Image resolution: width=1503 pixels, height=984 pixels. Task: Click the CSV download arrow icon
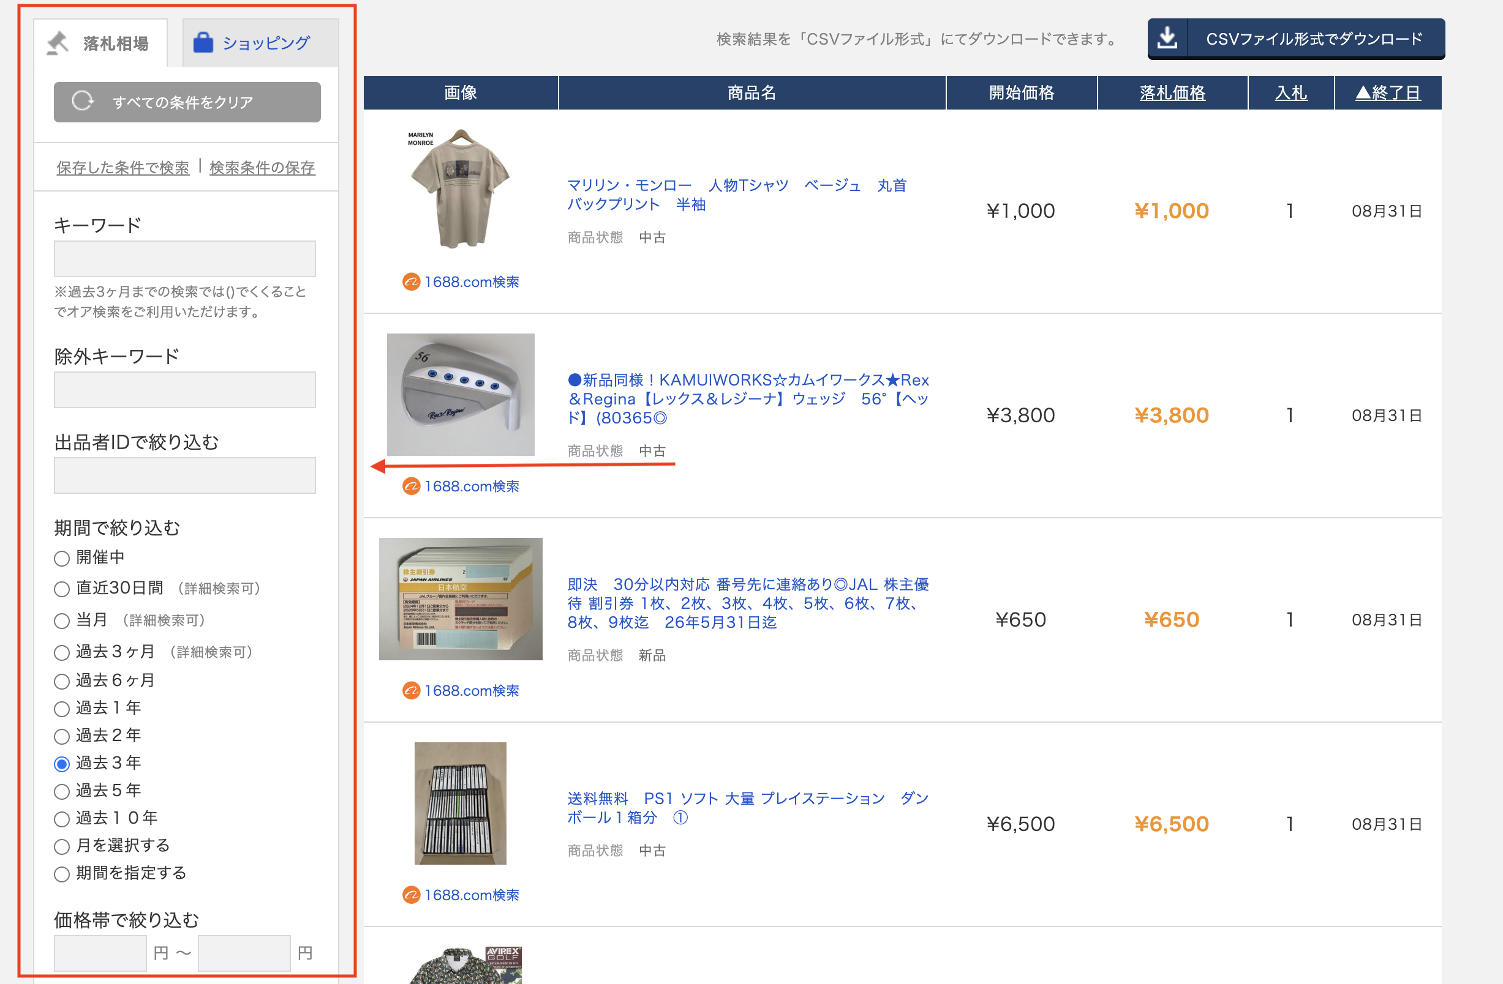pyautogui.click(x=1167, y=39)
